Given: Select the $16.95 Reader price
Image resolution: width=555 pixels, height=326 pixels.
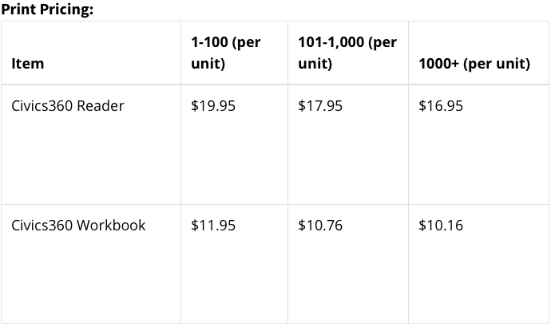Looking at the screenshot, I should 441,105.
